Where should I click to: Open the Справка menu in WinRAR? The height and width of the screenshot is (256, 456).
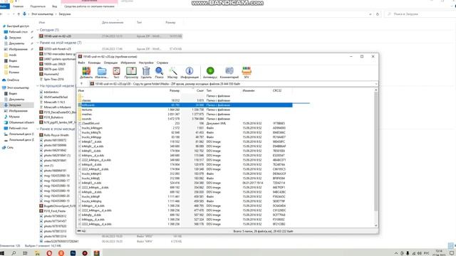162,63
